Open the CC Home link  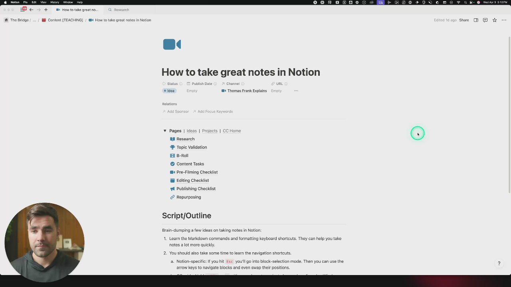click(x=232, y=131)
